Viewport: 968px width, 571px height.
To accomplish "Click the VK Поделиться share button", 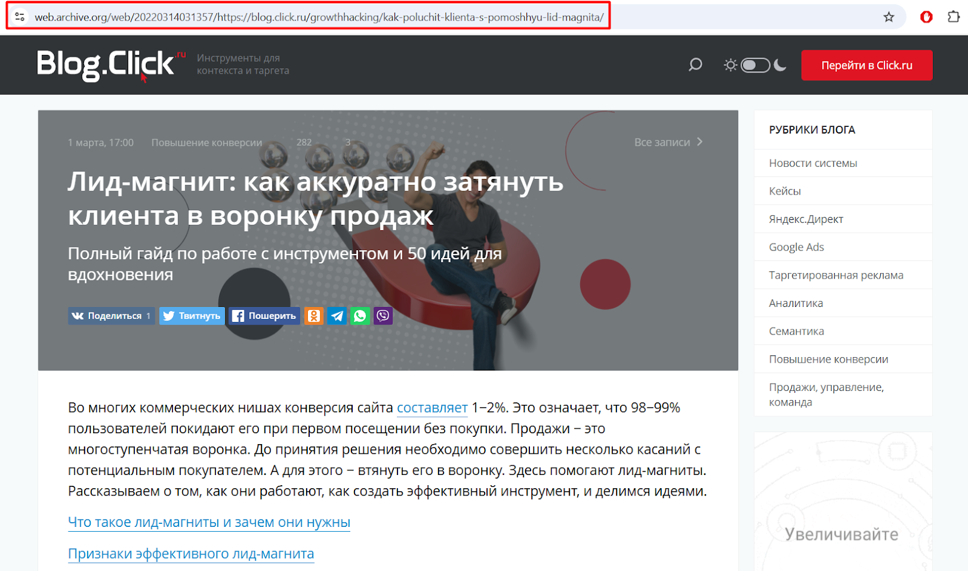I will pyautogui.click(x=111, y=315).
